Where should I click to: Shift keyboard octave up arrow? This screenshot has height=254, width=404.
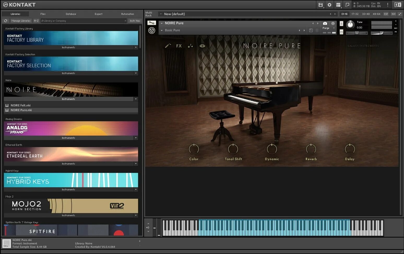pyautogui.click(x=148, y=223)
